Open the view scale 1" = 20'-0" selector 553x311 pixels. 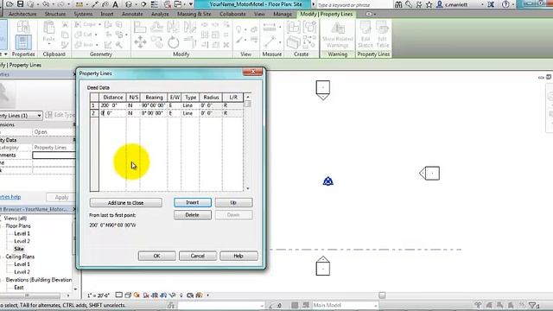[99, 295]
